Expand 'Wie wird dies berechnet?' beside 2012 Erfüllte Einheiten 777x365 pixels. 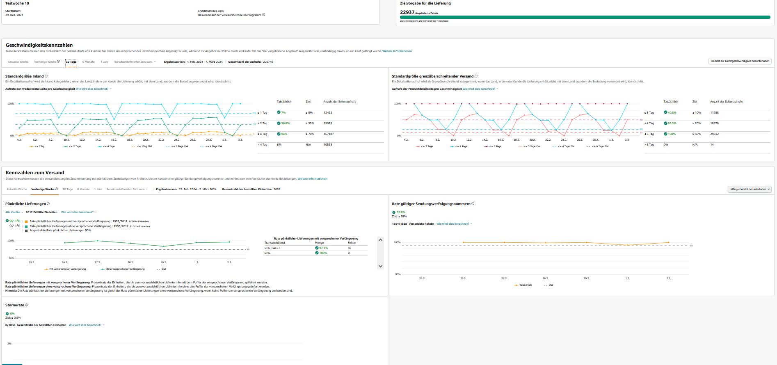(x=79, y=212)
